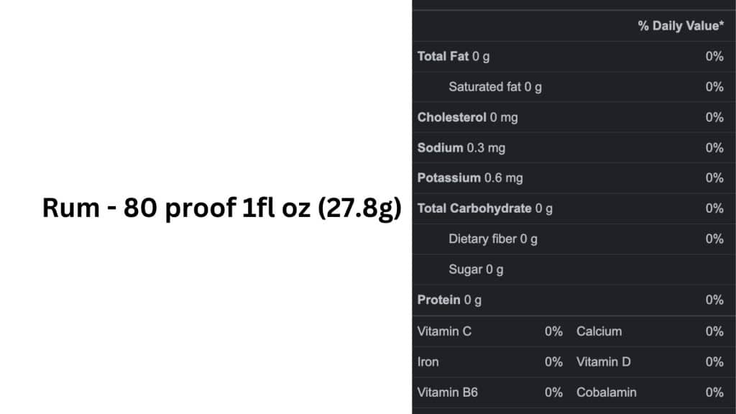Click the Sodium 0.3 mg label

click(461, 148)
